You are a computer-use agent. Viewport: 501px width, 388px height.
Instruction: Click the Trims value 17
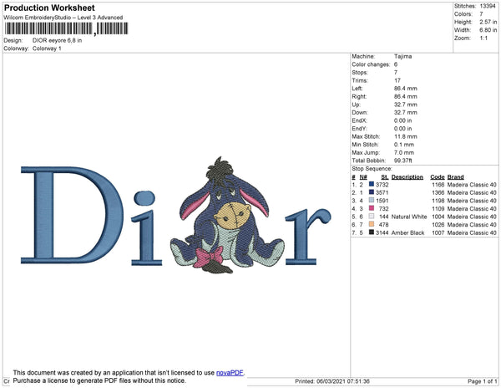(397, 80)
